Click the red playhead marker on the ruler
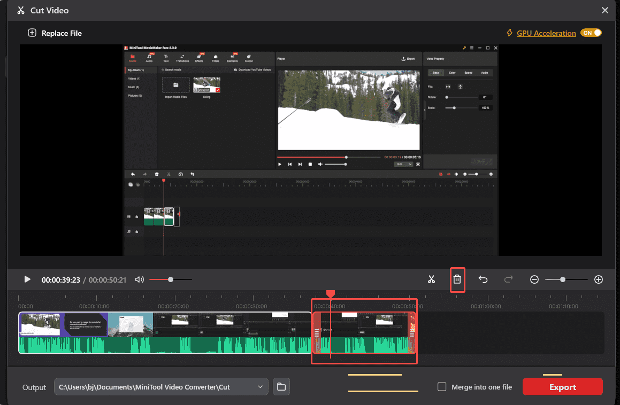The image size is (620, 405). pos(331,293)
